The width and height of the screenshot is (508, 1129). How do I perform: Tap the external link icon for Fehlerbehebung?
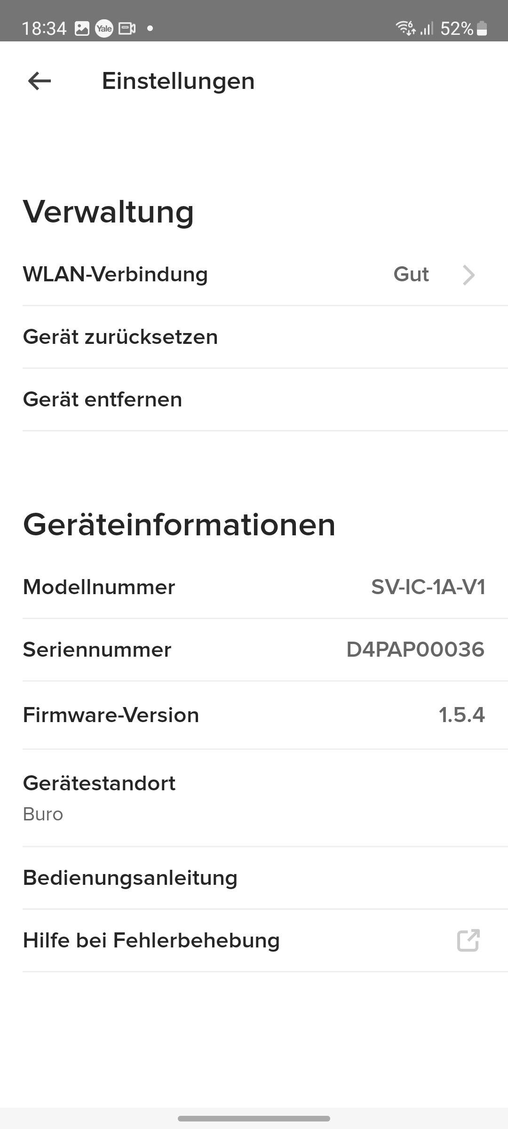(468, 940)
